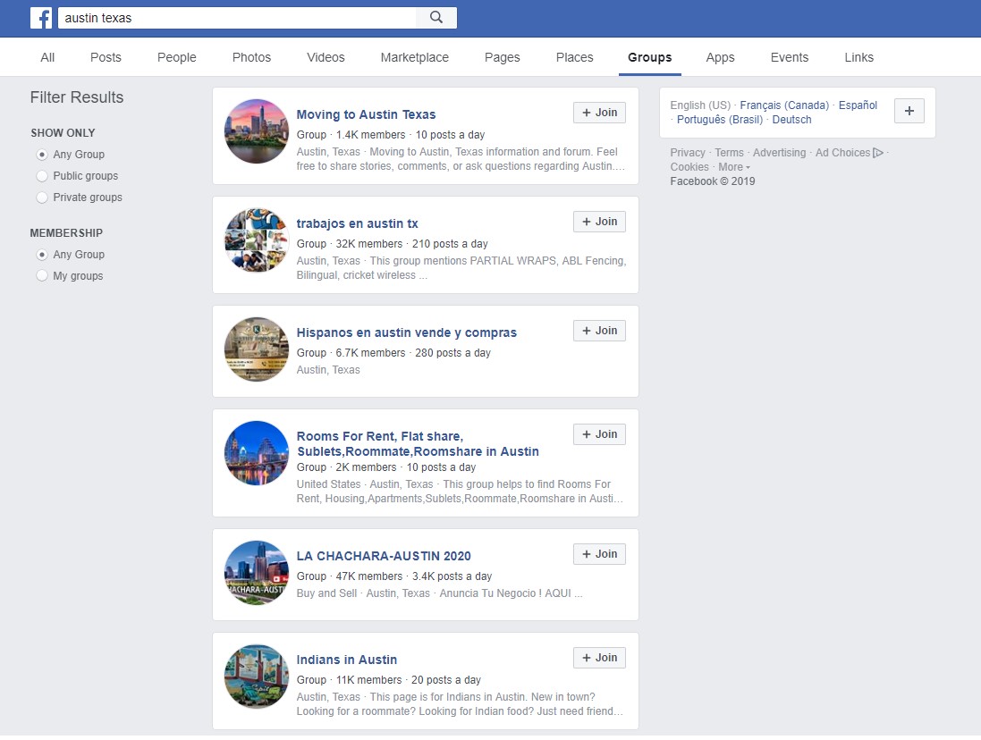The image size is (981, 740).
Task: Switch language to Español
Action: coord(858,105)
